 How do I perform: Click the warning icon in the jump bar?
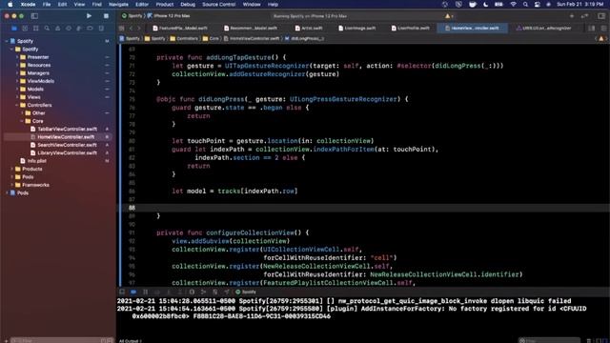pos(601,38)
